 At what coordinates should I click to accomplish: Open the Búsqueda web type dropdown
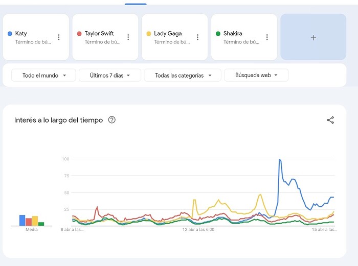coord(256,75)
